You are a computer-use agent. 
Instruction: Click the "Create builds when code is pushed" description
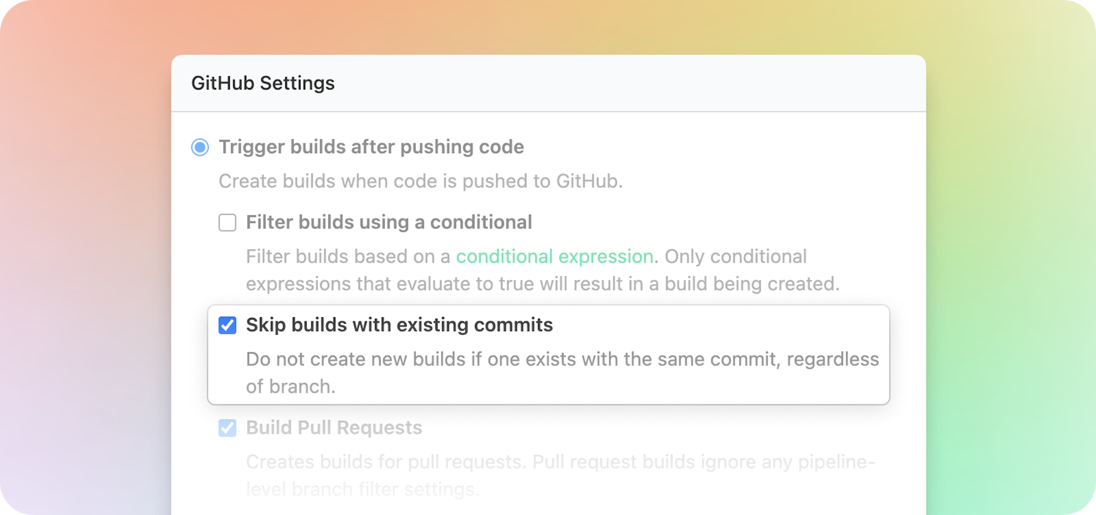(421, 181)
